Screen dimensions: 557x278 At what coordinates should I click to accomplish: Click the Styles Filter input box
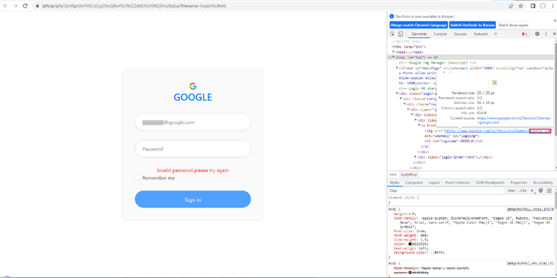tap(446, 191)
